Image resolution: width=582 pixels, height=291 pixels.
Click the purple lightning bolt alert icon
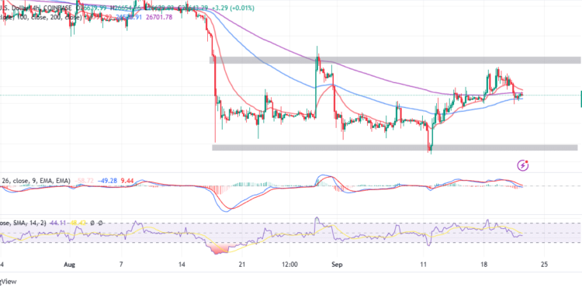point(522,165)
